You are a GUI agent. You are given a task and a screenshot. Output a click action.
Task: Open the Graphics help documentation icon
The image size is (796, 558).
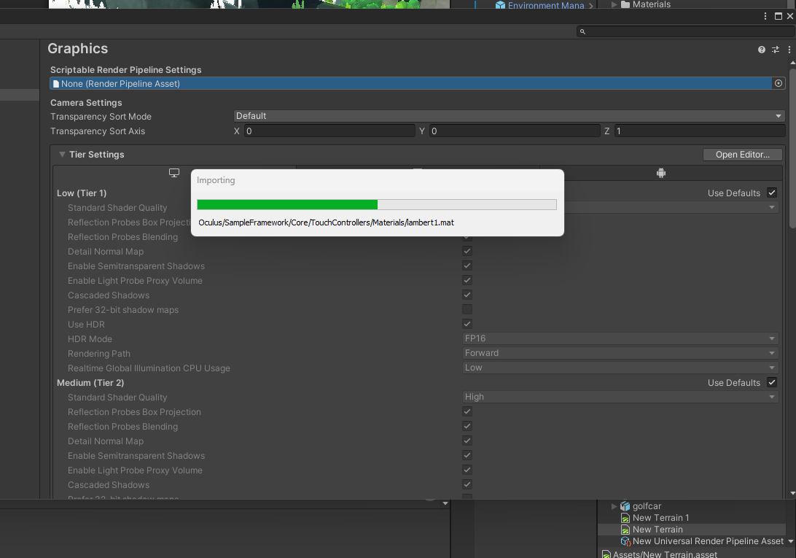(x=762, y=50)
